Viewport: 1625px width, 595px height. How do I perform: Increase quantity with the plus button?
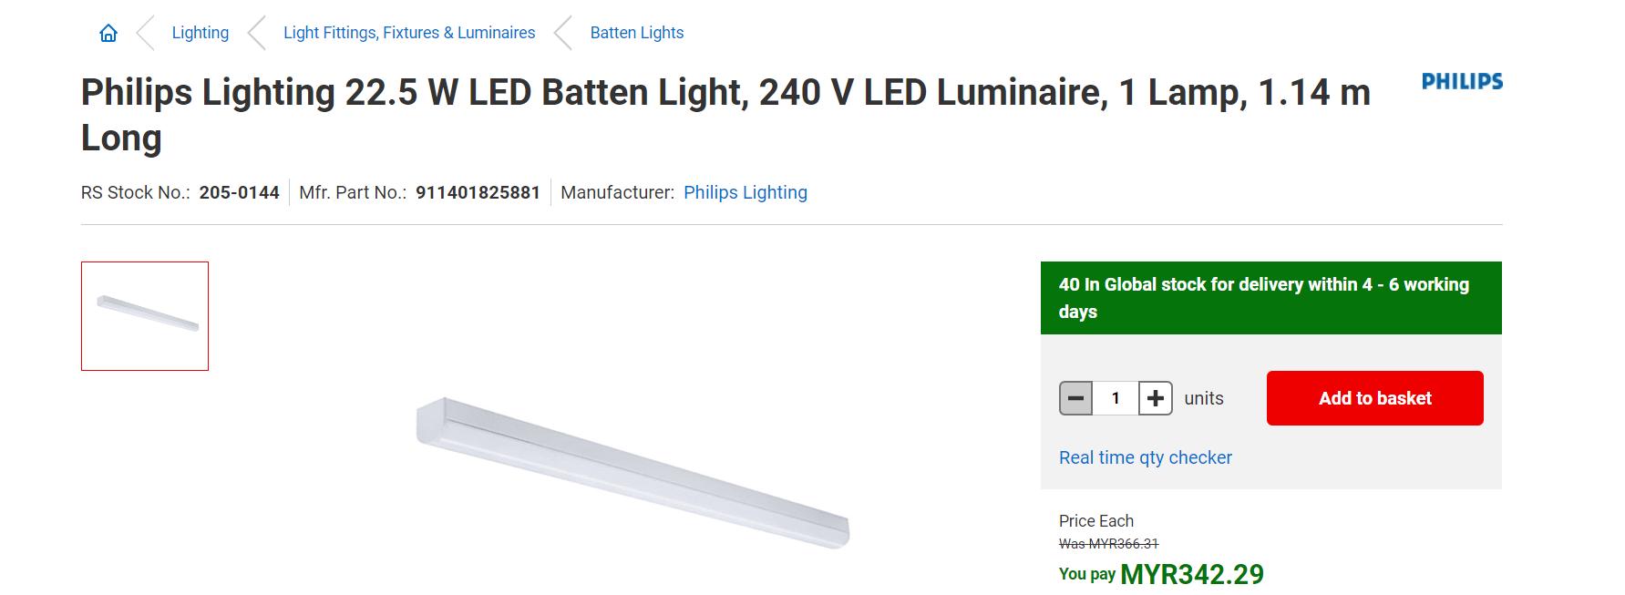pos(1156,398)
